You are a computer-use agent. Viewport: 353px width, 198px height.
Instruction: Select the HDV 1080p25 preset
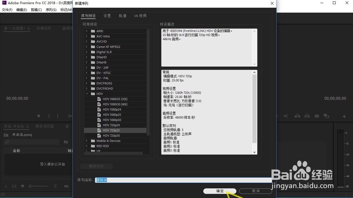point(112,115)
